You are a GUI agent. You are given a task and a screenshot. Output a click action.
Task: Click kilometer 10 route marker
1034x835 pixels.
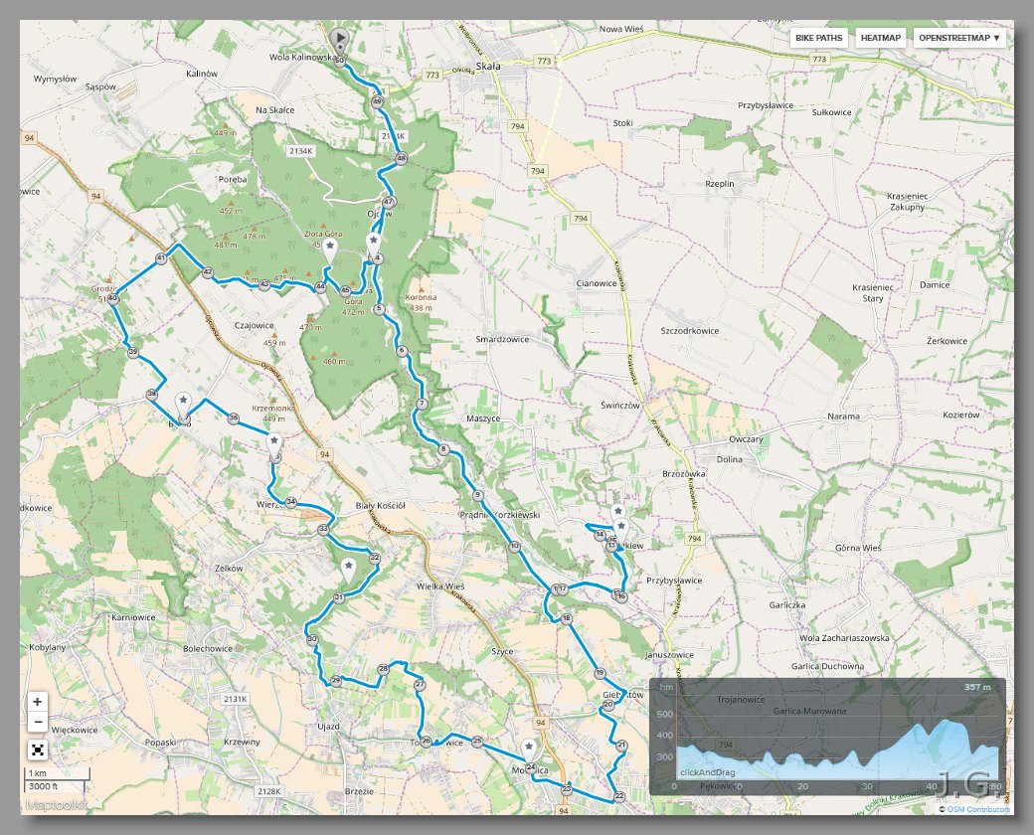(x=514, y=547)
